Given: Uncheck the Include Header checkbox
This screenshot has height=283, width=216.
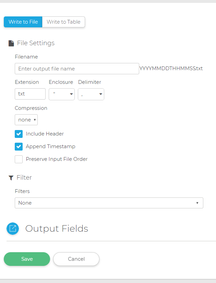Looking at the screenshot, I should pos(19,134).
